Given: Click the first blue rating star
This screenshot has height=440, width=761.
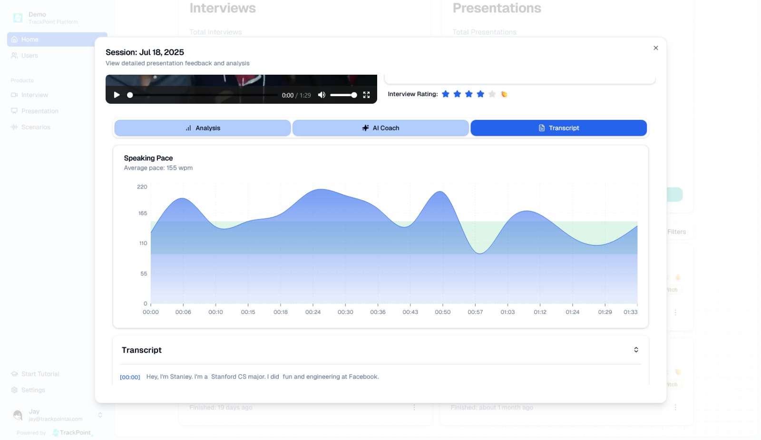Looking at the screenshot, I should [x=446, y=94].
